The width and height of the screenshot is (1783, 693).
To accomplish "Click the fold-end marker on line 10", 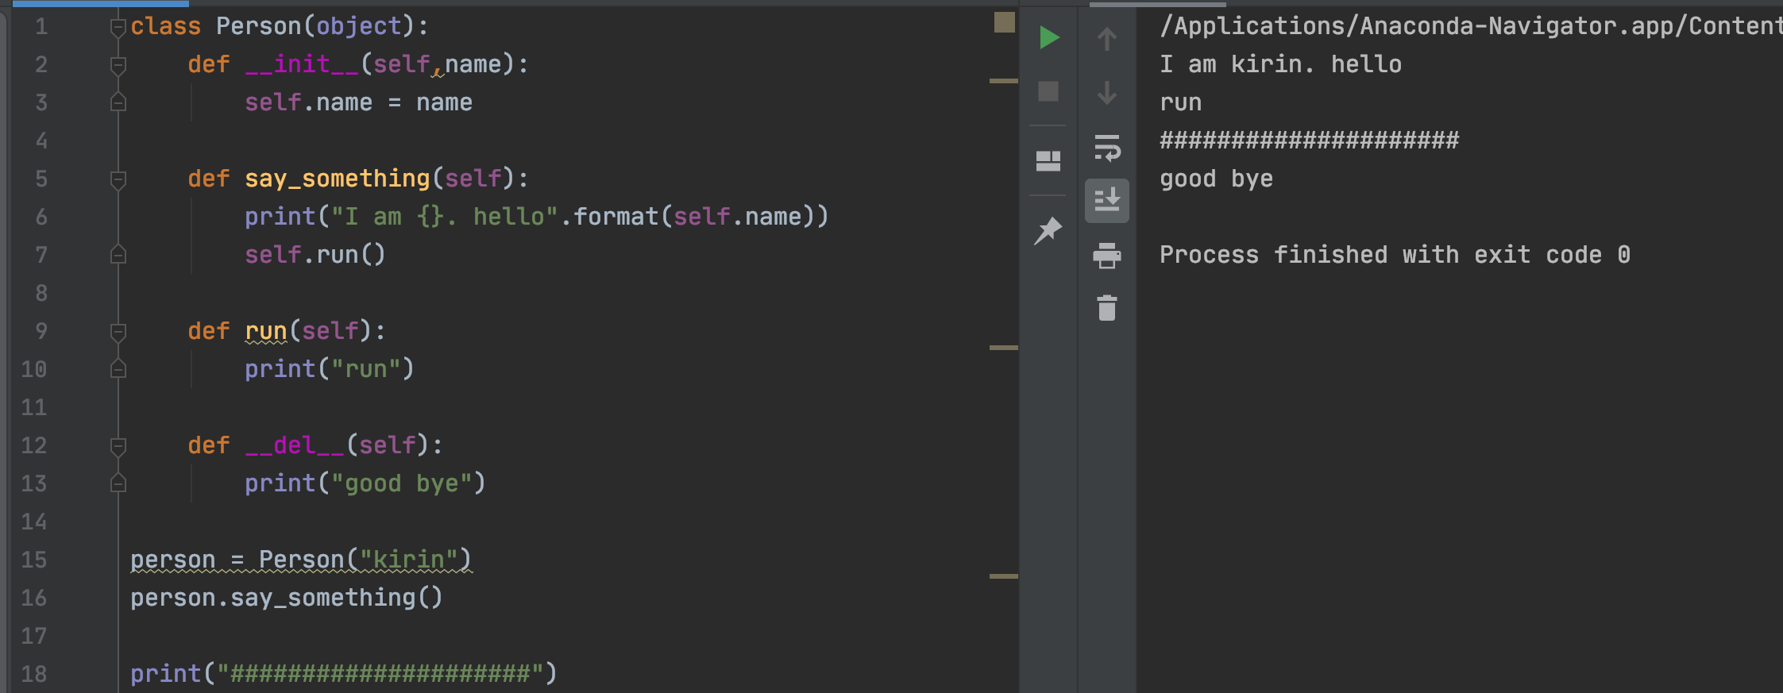I will pos(118,369).
